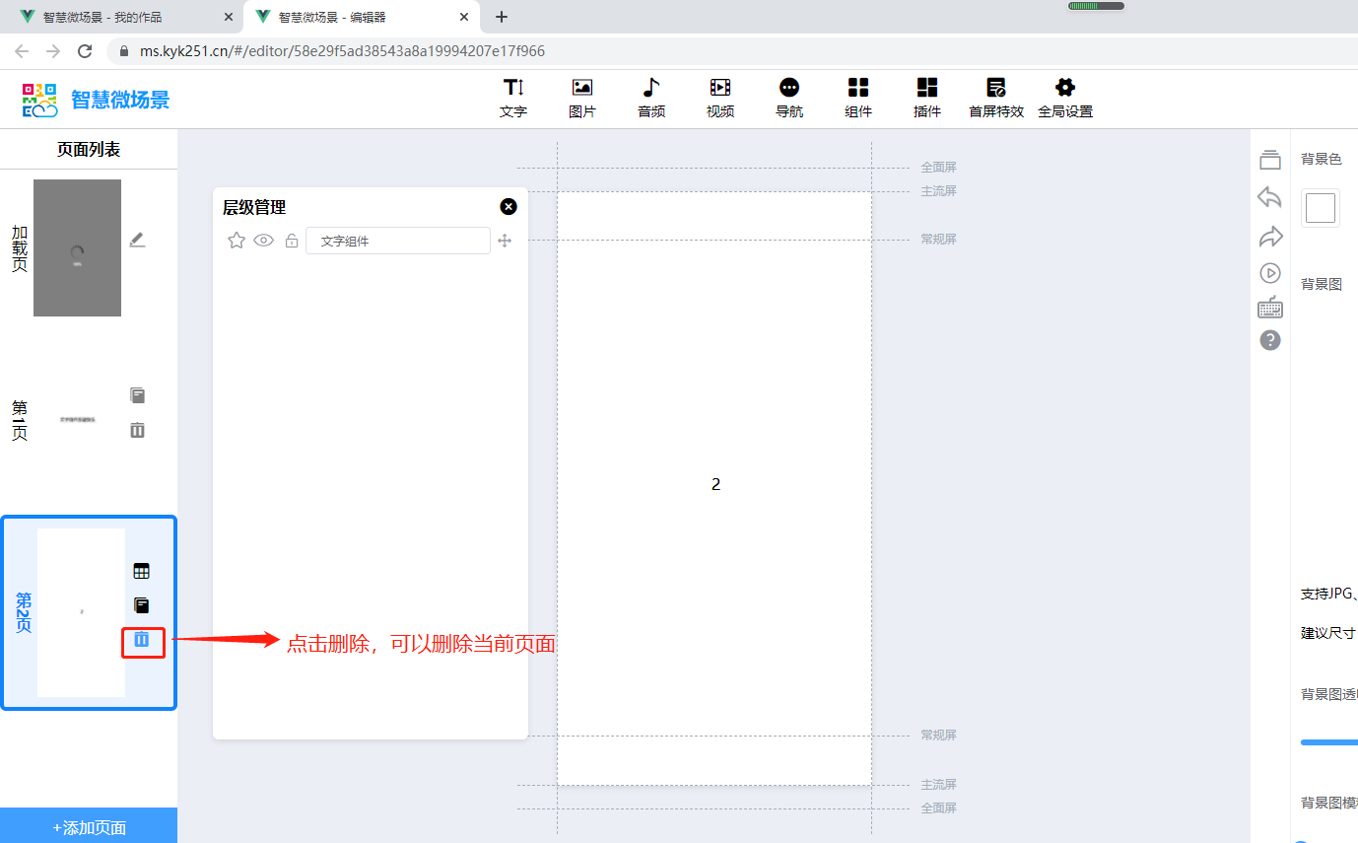1358x843 pixels.
Task: Open the 背景色 color swatch
Action: click(x=1320, y=208)
